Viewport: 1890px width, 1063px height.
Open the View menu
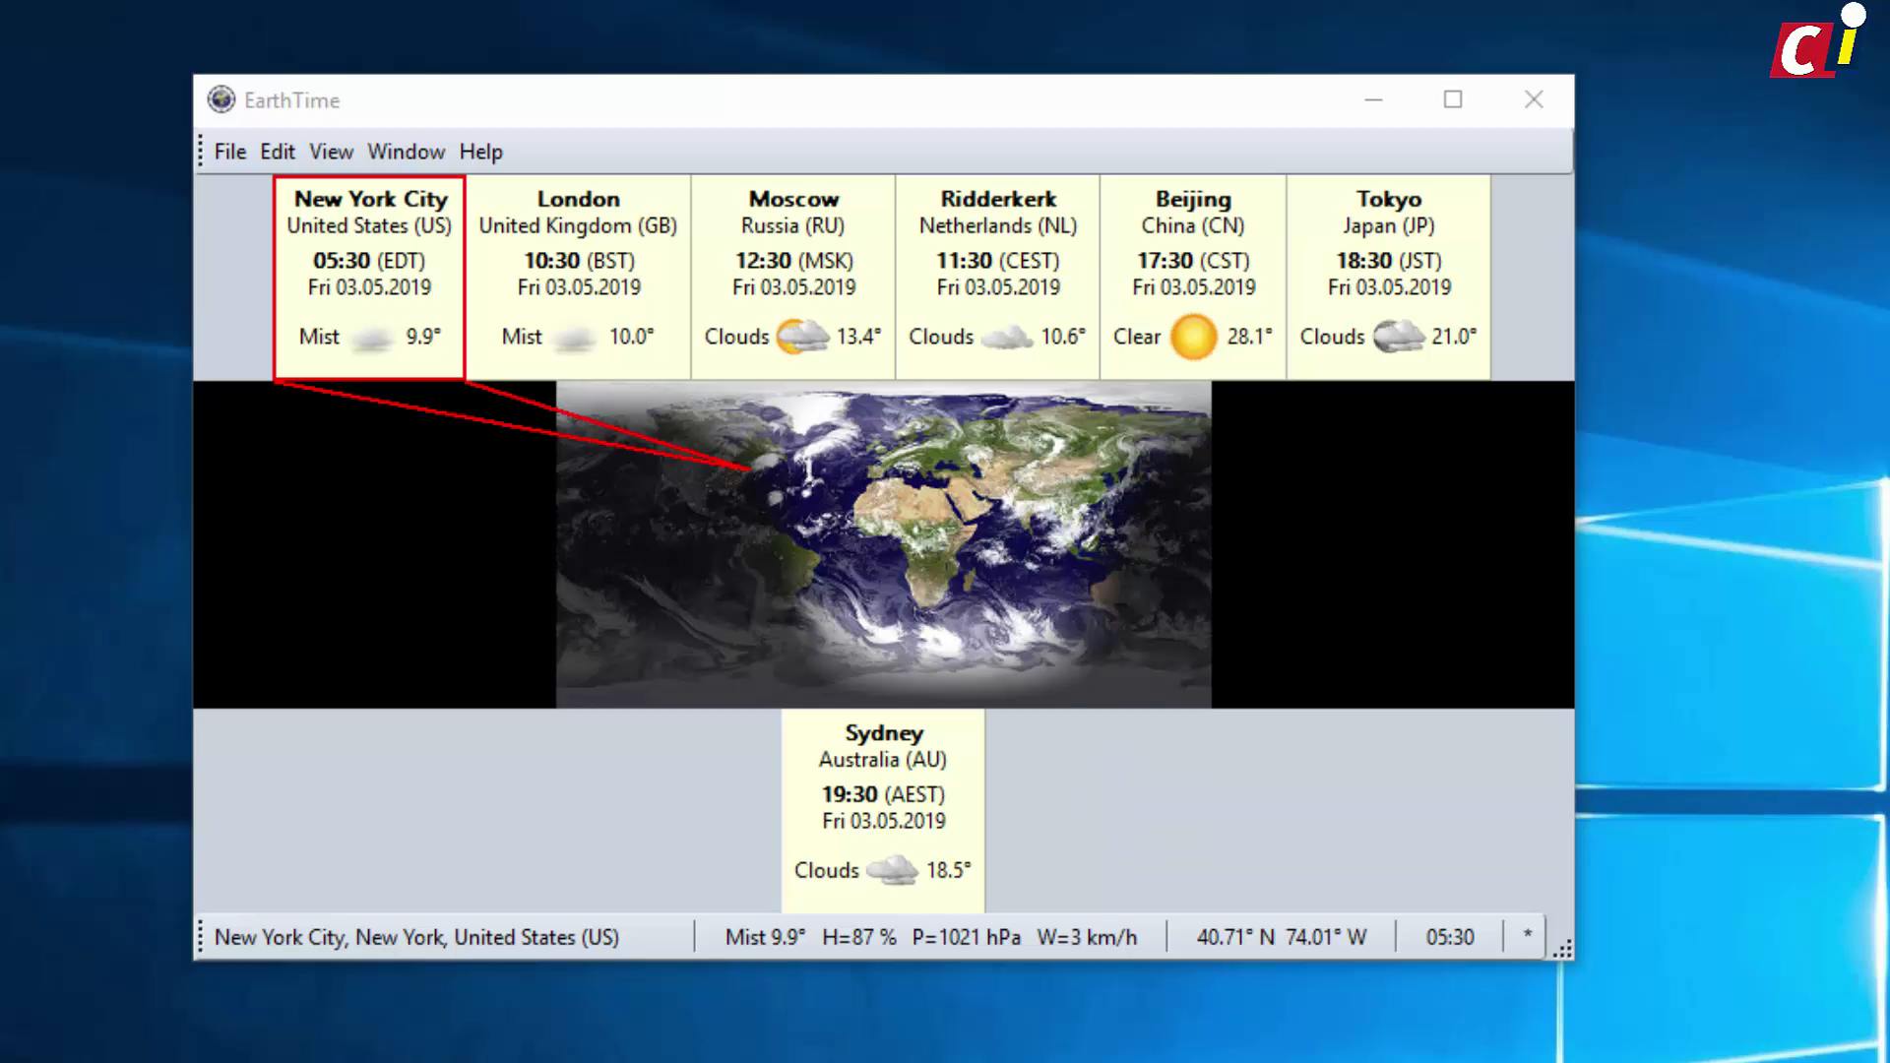point(331,152)
